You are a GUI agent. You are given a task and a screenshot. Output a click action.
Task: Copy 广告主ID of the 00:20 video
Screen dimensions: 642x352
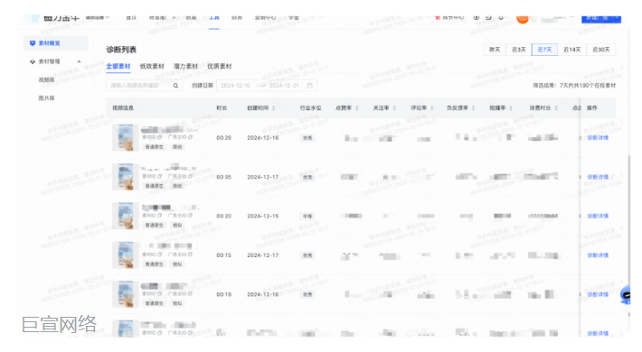click(191, 216)
